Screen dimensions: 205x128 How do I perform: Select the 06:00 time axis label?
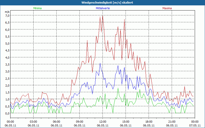click(x=57, y=122)
